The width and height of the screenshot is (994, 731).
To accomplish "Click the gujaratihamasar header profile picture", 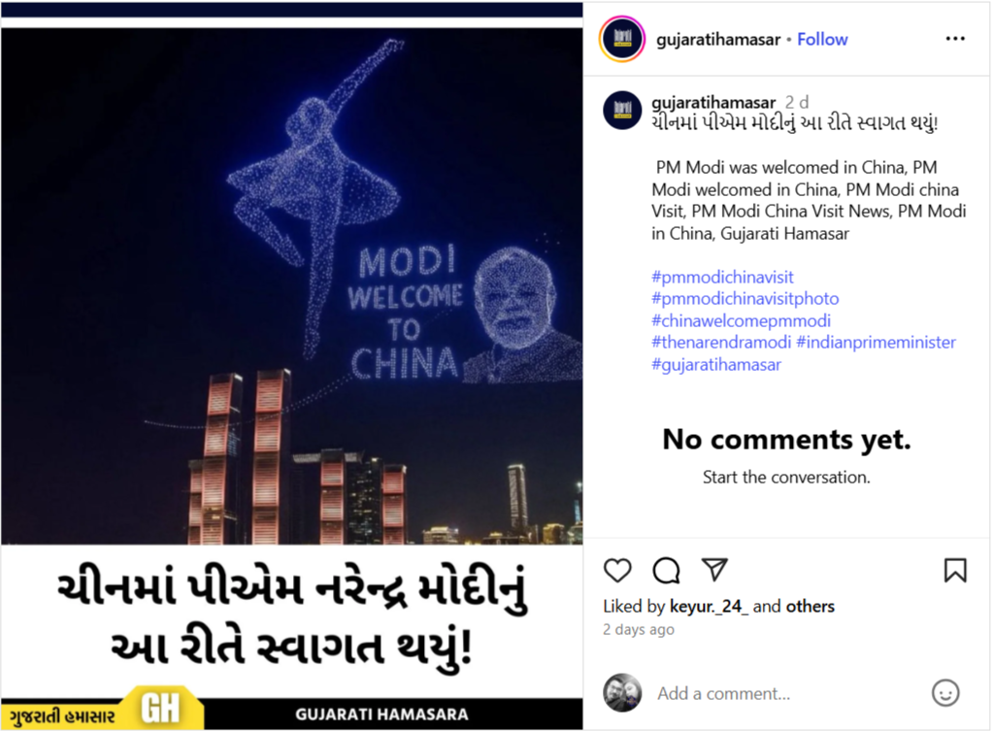I will [622, 39].
